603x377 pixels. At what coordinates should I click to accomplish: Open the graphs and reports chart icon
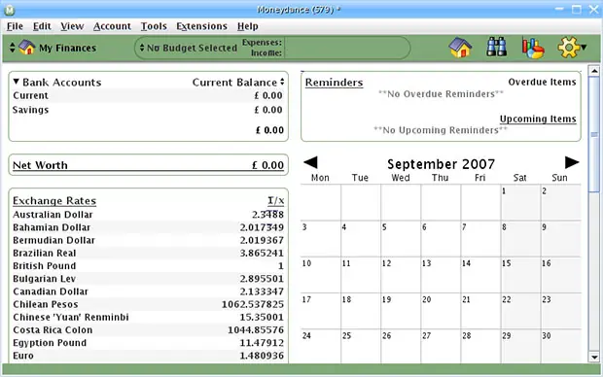[533, 48]
